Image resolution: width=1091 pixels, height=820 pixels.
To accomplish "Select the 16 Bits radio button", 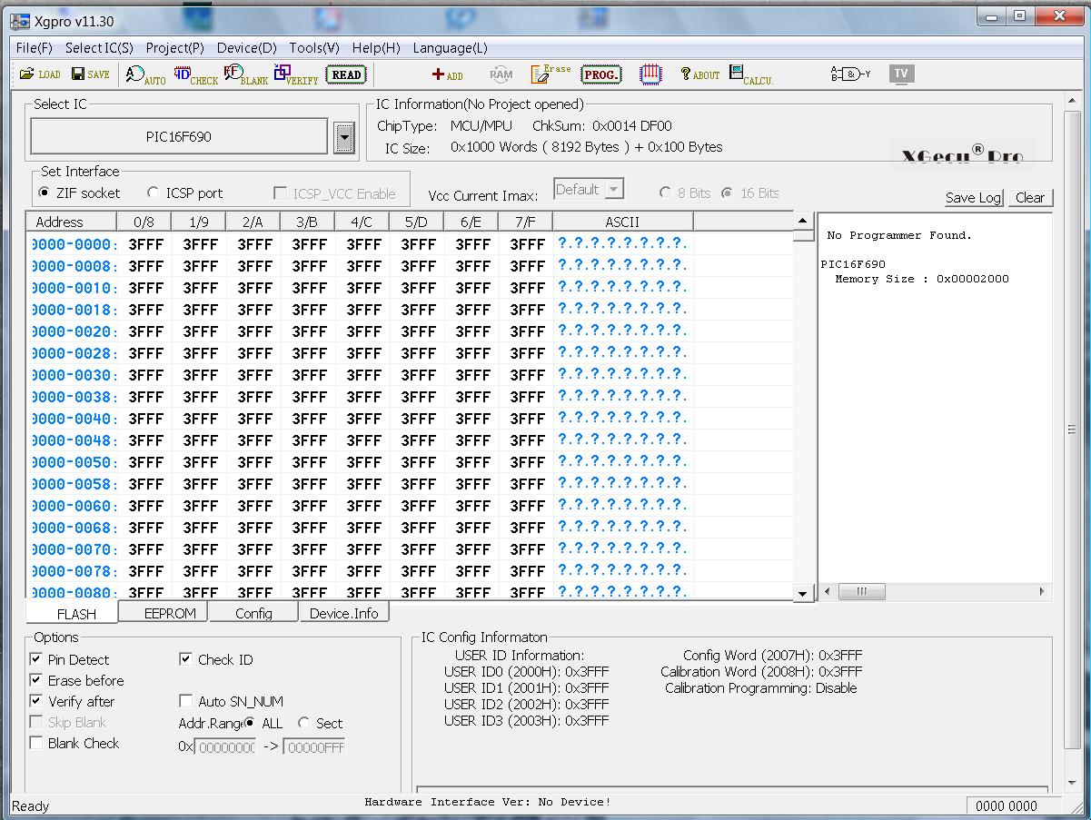I will (727, 193).
